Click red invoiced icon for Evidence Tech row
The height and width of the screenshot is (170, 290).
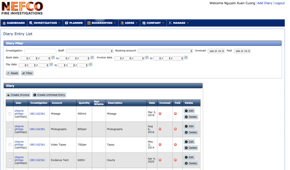(x=160, y=160)
